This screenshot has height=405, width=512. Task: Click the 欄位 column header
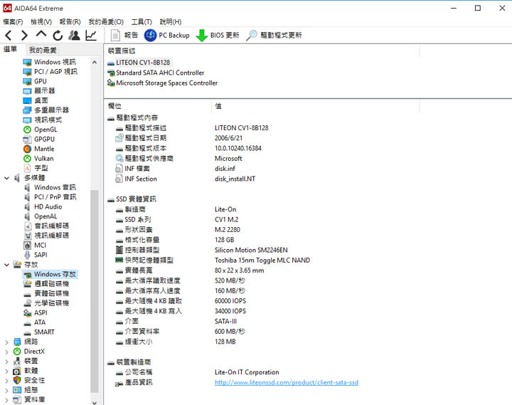(x=114, y=106)
